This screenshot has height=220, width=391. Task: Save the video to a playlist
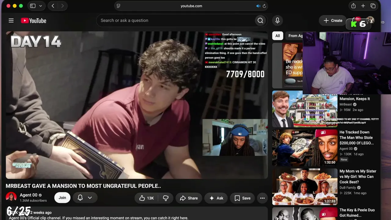point(243,198)
